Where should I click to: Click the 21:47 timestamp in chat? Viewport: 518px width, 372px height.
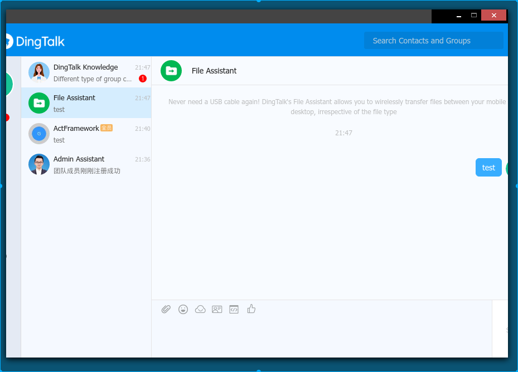343,133
